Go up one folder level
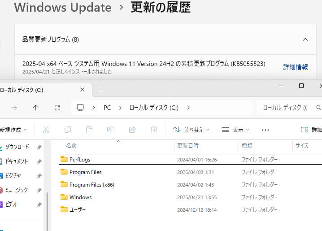Screen dimensions: 322x231 click(35, 108)
